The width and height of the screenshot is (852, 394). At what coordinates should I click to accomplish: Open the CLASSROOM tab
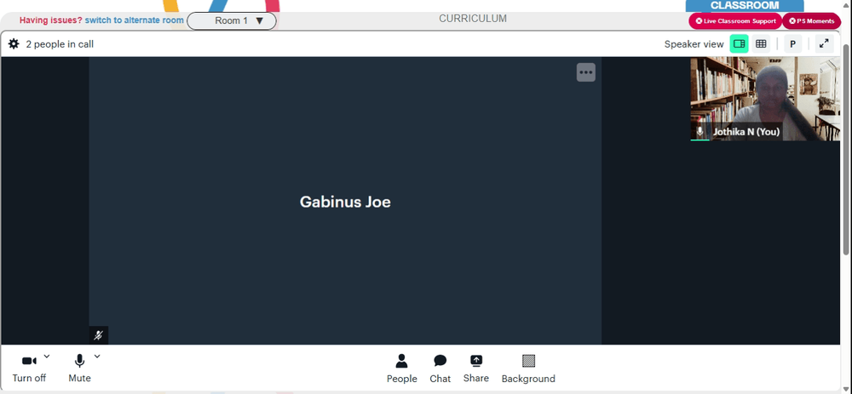pos(745,5)
